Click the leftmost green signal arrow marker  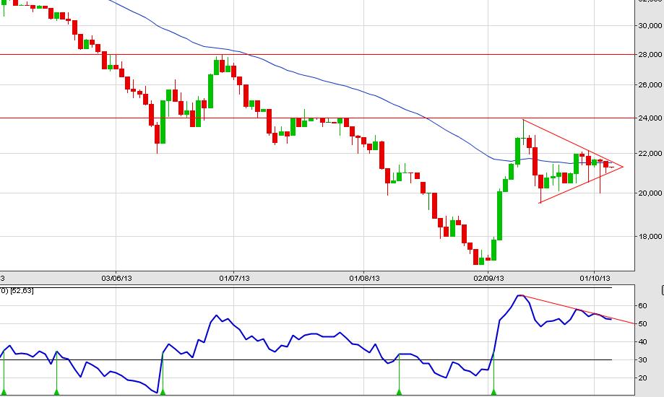4,392
